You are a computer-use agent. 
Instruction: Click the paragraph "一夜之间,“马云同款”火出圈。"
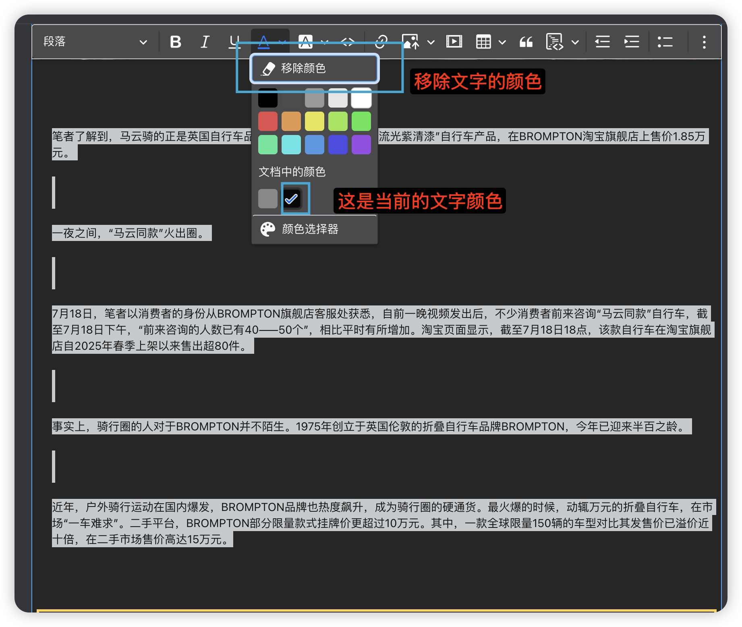pyautogui.click(x=132, y=233)
